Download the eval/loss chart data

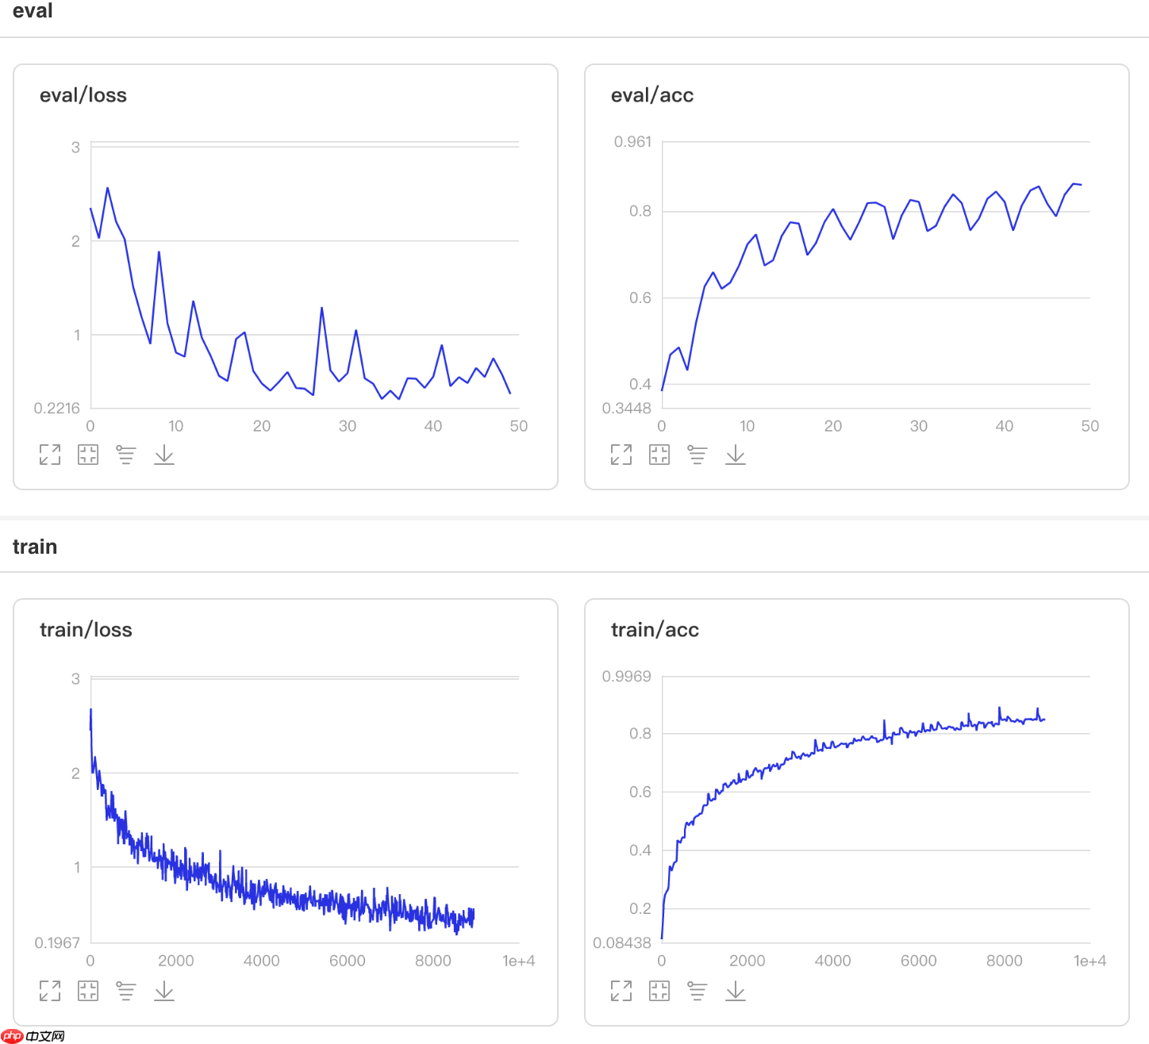click(x=164, y=455)
